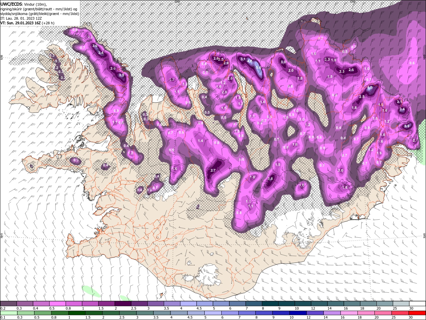Pick the bright pink 0.5–0.8 swatch, upper legend

[57, 304]
